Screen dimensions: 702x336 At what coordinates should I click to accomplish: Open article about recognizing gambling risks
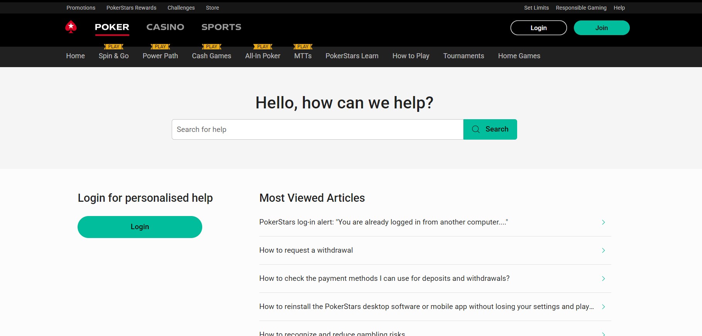(332, 333)
